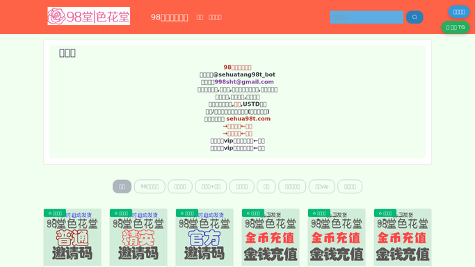Click the green badge on 普通邀请码 card

point(55,213)
